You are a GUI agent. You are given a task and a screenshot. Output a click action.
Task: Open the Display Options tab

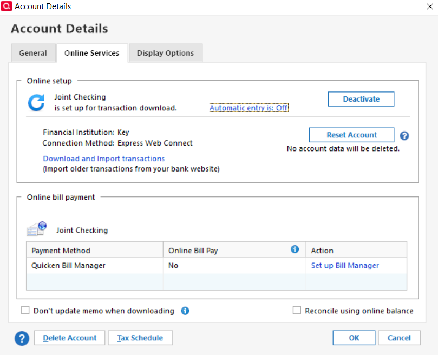(165, 53)
